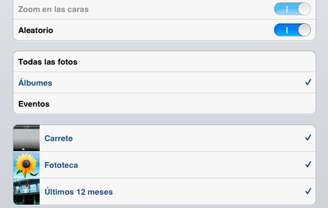328x208 pixels.
Task: Click the Zoom en las caras label
Action: (x=53, y=9)
